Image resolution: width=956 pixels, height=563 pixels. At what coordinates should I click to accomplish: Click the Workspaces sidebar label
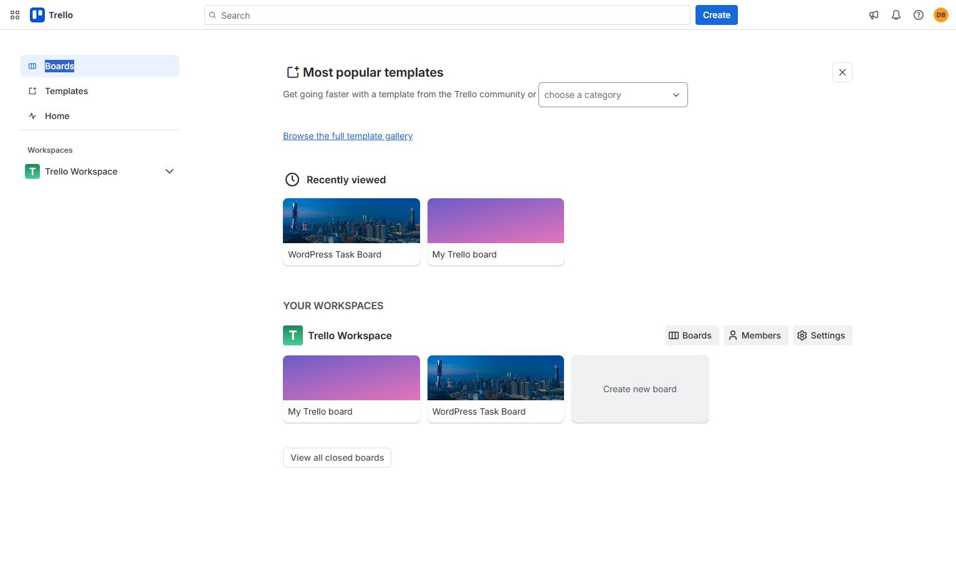[50, 150]
